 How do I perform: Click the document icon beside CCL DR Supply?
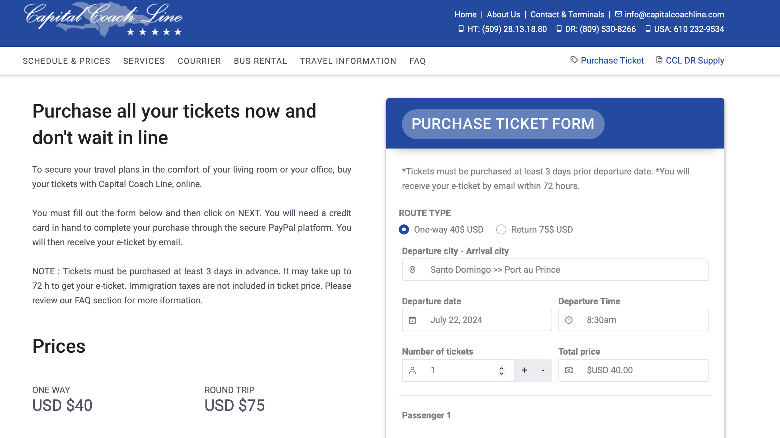(659, 60)
